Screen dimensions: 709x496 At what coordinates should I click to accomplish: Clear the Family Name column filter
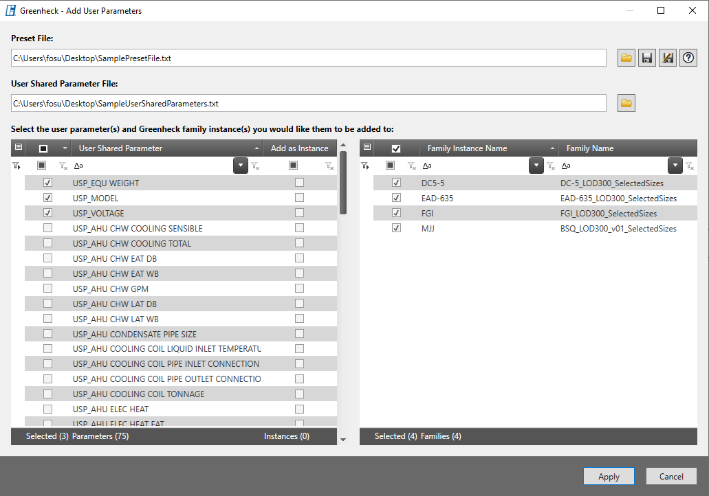[x=690, y=166]
